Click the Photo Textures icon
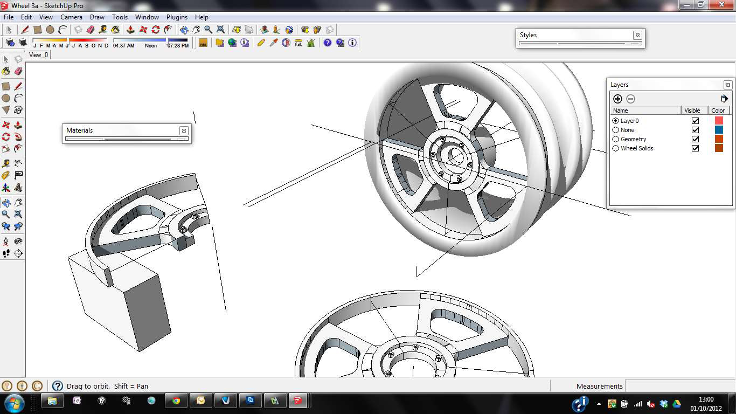736x414 pixels. 276,30
